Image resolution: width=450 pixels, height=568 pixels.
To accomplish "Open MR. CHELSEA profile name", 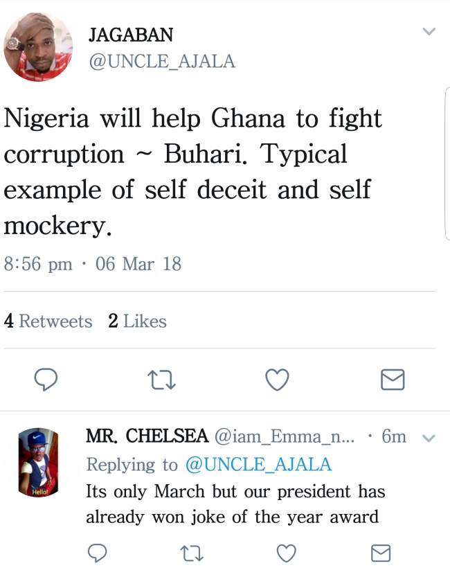I will [x=147, y=436].
